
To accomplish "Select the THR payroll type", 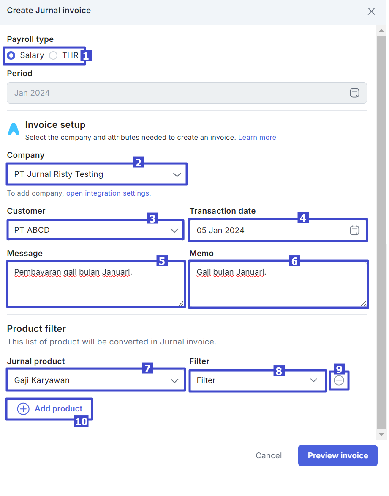I will click(x=54, y=55).
